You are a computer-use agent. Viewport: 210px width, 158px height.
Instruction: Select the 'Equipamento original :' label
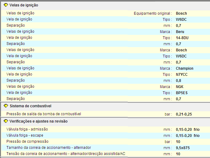pos(153,13)
